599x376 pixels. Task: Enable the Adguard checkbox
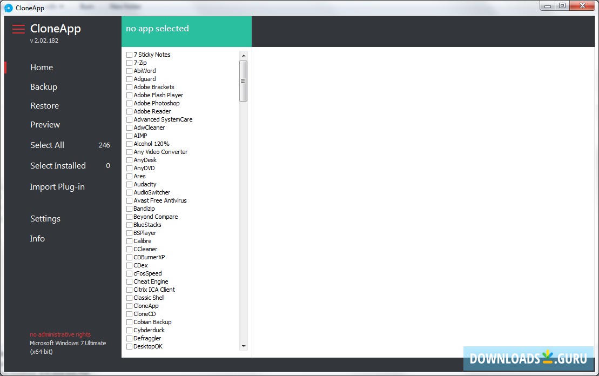[129, 79]
